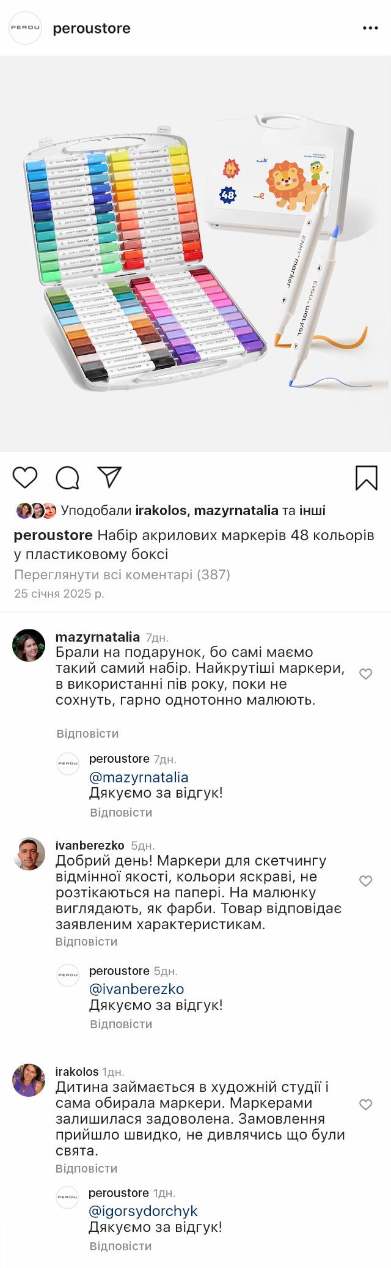Open the three-dot post options menu
The height and width of the screenshot is (1268, 391).
tap(370, 28)
